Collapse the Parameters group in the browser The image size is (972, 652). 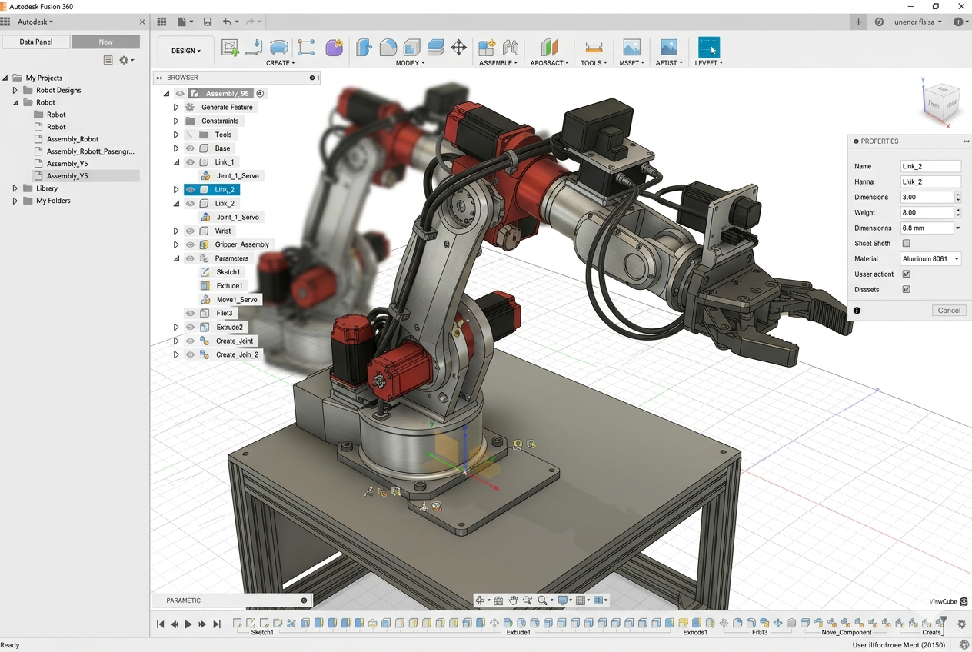[x=175, y=258]
